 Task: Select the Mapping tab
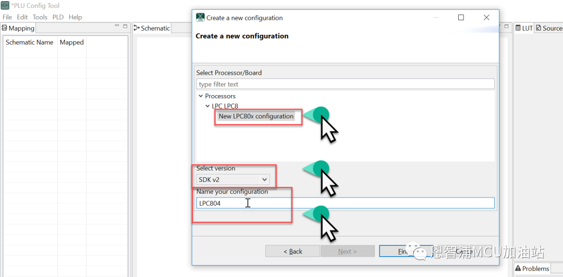point(18,28)
